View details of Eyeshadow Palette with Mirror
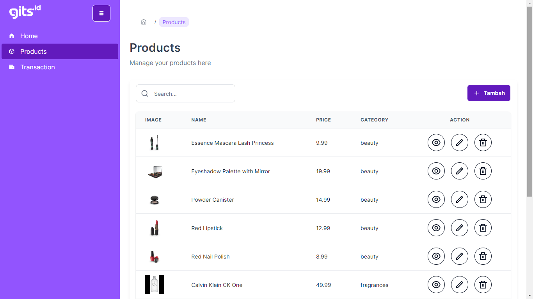 [436, 171]
